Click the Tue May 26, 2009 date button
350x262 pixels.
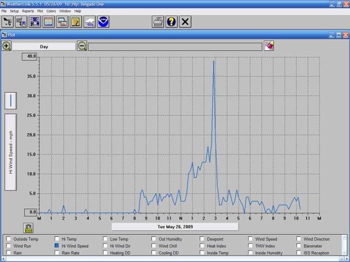tap(175, 227)
